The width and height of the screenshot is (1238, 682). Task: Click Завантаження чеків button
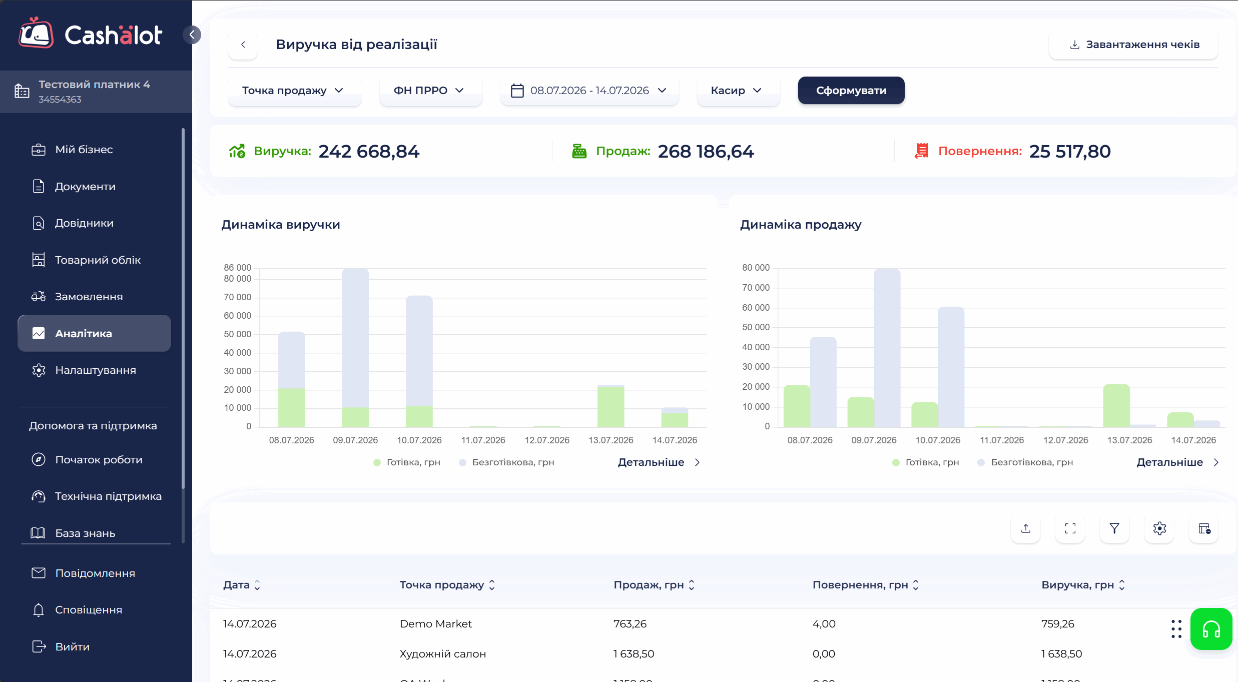pyautogui.click(x=1134, y=45)
